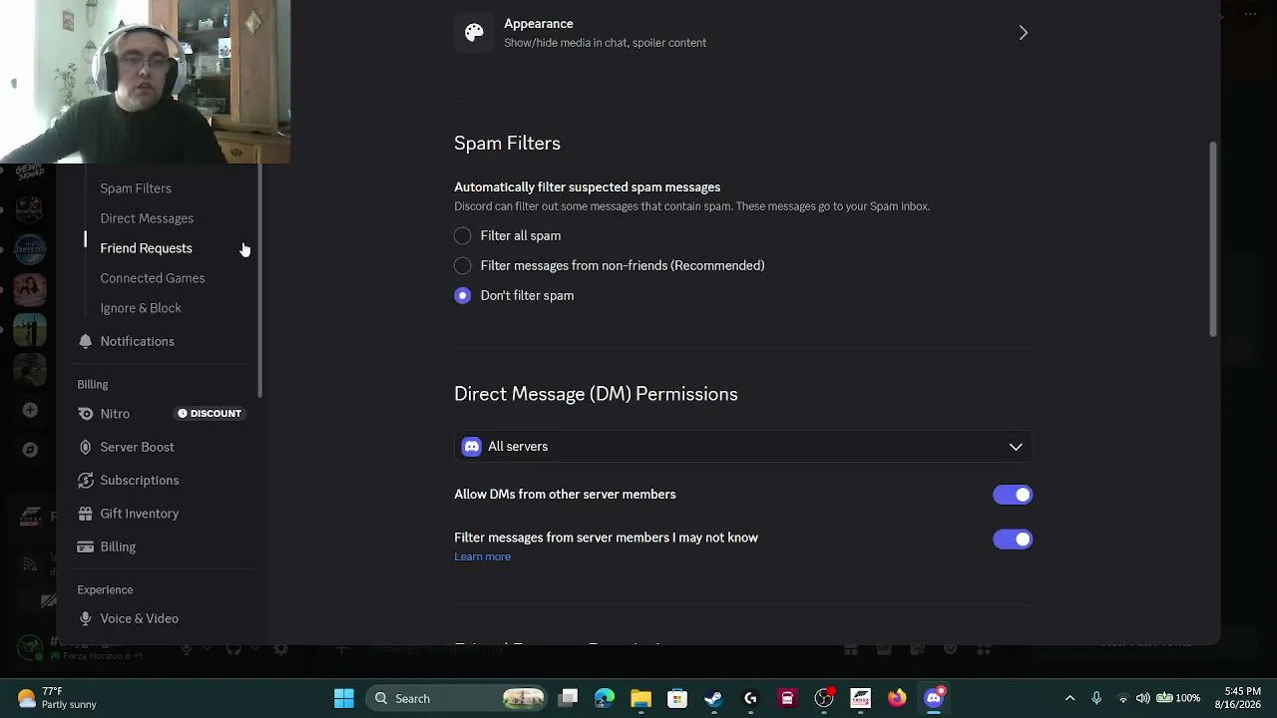
Task: Select the Don't filter spam radio
Action: 463,295
